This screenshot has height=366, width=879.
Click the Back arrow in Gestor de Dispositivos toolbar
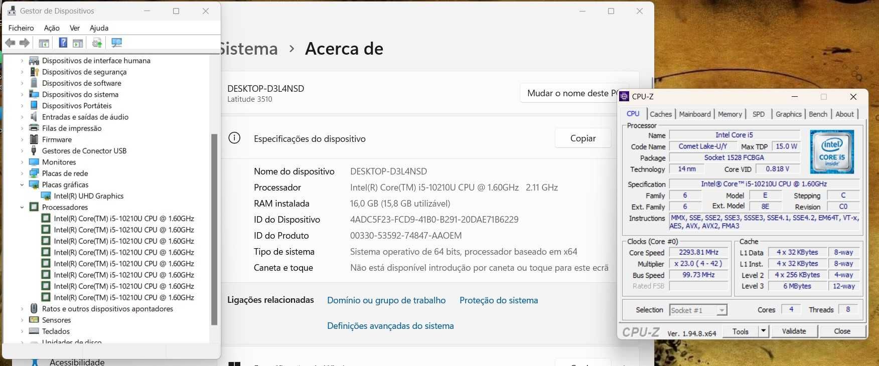click(10, 43)
